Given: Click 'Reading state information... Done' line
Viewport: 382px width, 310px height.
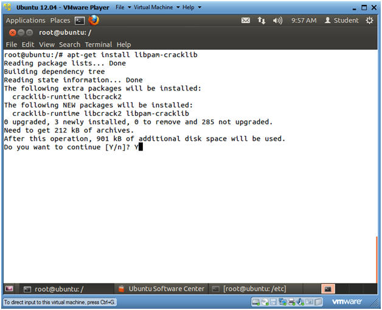Looking at the screenshot, I should click(x=74, y=80).
